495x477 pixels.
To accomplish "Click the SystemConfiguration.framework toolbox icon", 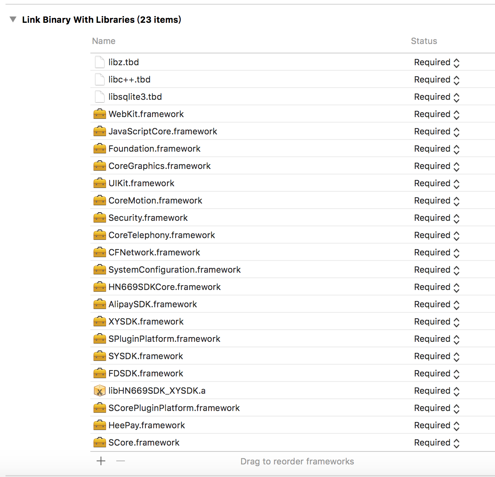I will click(x=100, y=270).
